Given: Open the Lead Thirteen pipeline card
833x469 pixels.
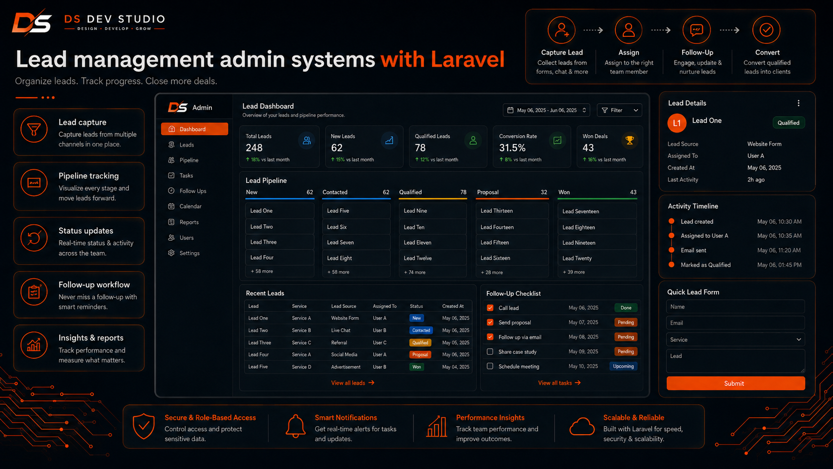Looking at the screenshot, I should pos(512,211).
